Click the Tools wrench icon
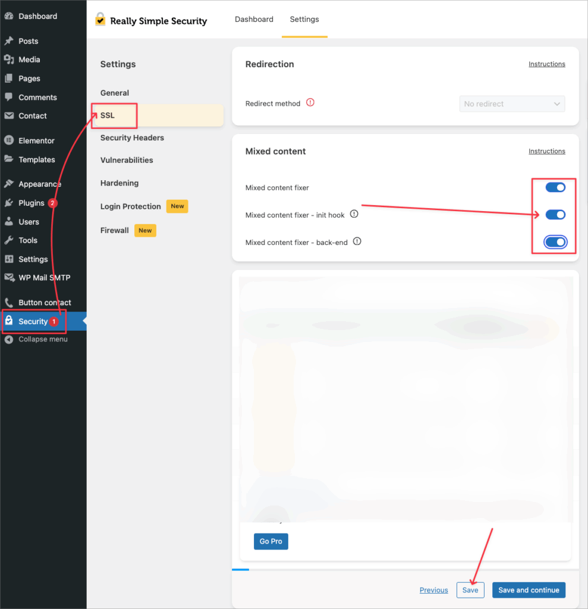The width and height of the screenshot is (588, 609). coord(9,240)
